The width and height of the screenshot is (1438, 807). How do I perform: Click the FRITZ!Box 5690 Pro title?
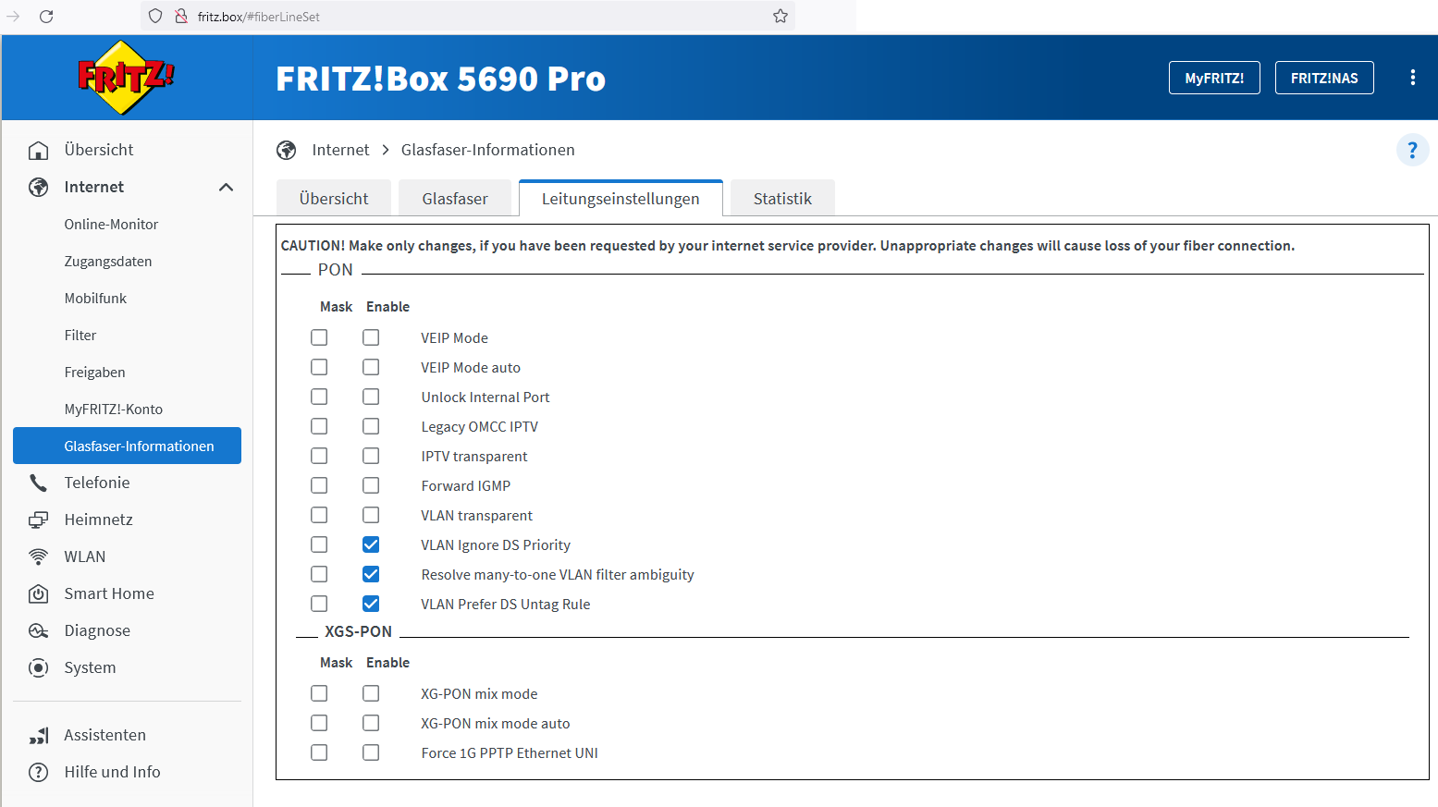click(441, 79)
